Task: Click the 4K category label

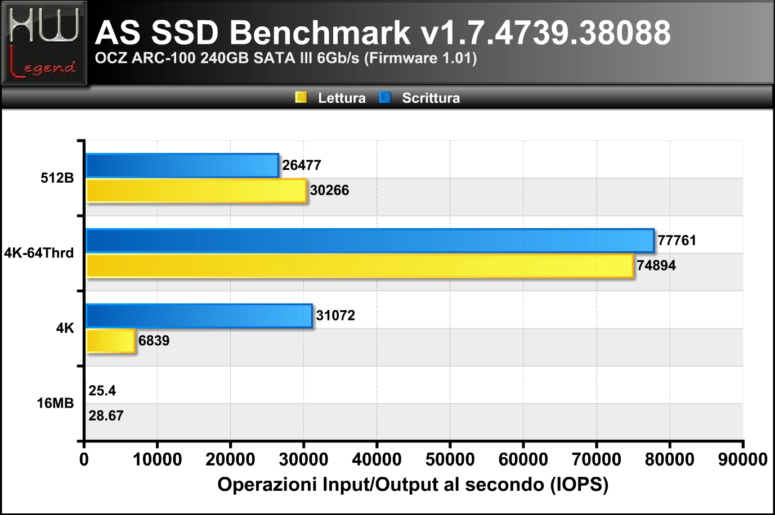Action: pyautogui.click(x=65, y=328)
